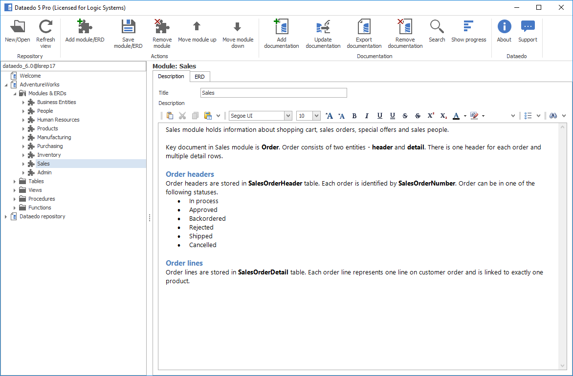Click Update documentation icon
The width and height of the screenshot is (573, 376).
[x=323, y=27]
